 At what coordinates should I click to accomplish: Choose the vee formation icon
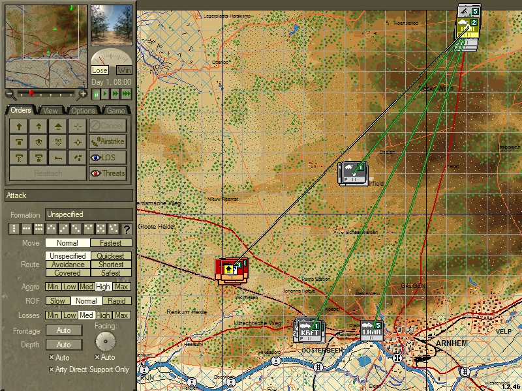point(89,229)
